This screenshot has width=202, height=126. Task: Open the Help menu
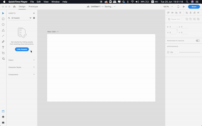click(65, 2)
